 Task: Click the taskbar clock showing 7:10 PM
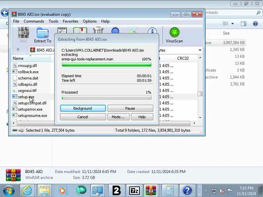tap(246, 191)
